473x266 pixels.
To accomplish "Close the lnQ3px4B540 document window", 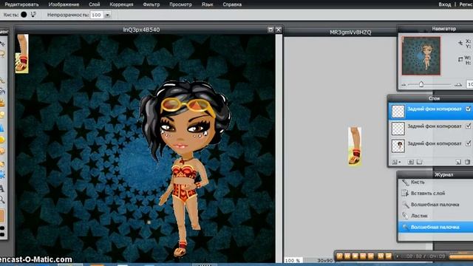I will click(x=279, y=30).
